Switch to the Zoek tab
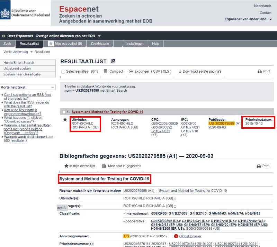277x247 pixels. point(7,44)
